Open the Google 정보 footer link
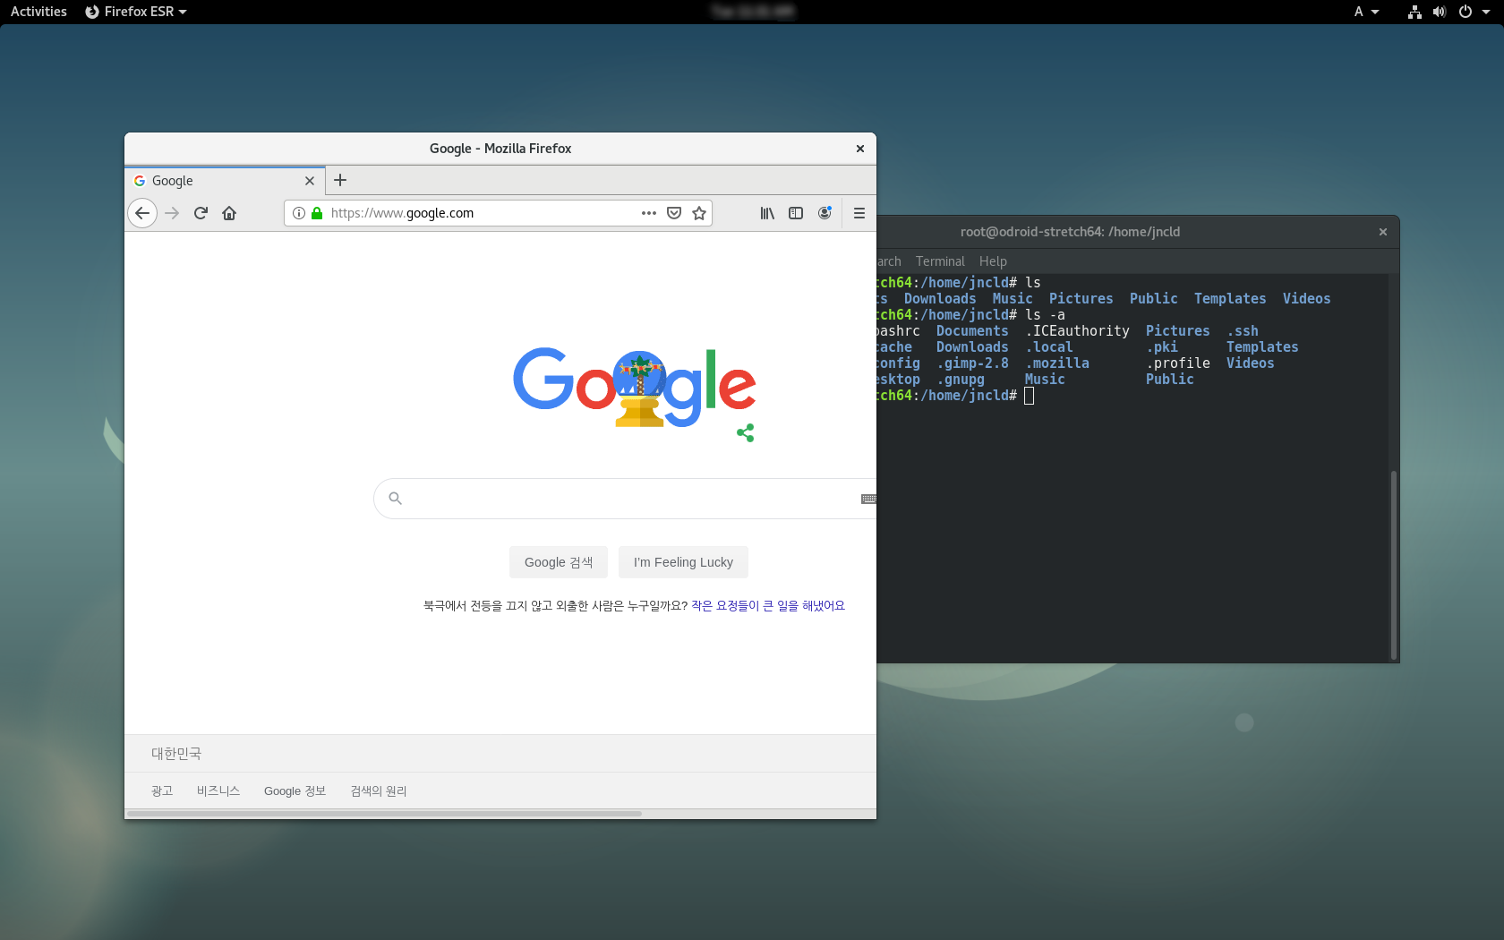Viewport: 1504px width, 940px height. pyautogui.click(x=295, y=791)
